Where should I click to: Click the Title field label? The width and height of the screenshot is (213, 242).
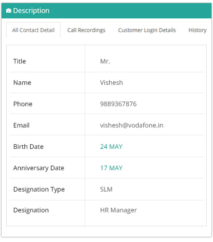(x=20, y=61)
